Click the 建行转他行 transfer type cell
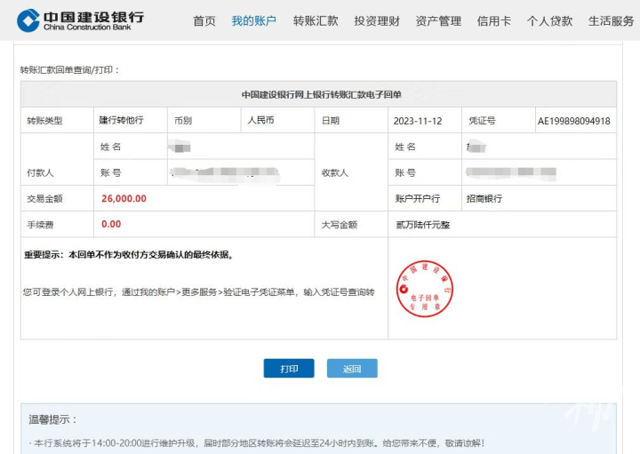The image size is (640, 454). click(x=121, y=120)
